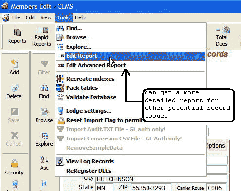Open the Browse sidebar icon
This screenshot has width=241, height=191.
coord(44,115)
